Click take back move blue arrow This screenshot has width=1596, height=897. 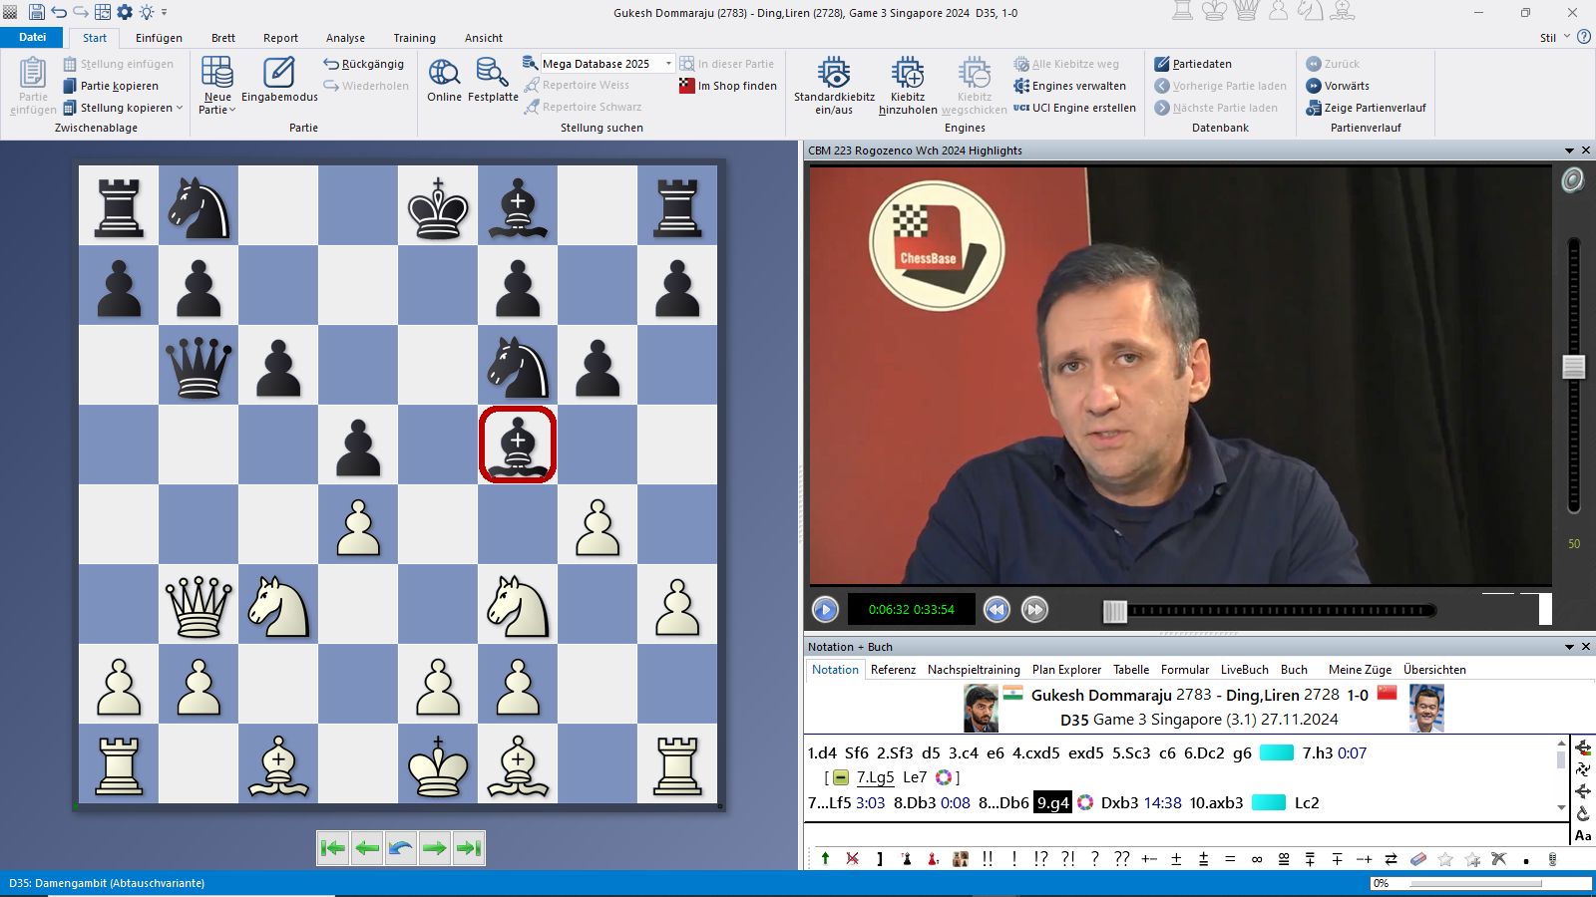401,848
